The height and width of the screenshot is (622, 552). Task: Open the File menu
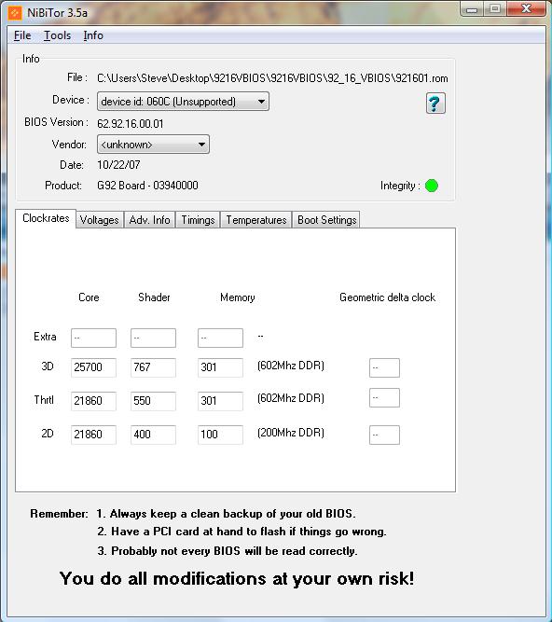(x=22, y=35)
